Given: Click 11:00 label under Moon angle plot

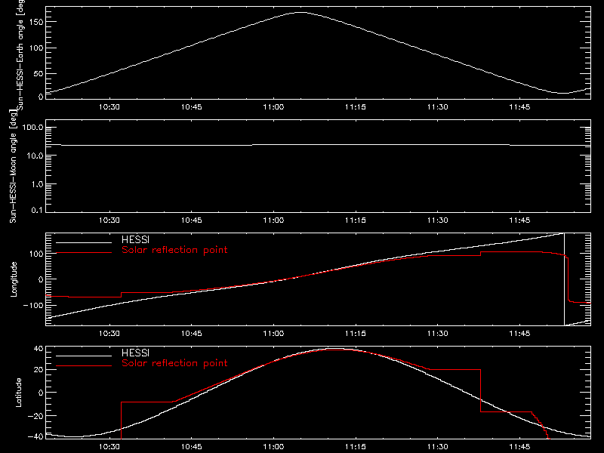Looking at the screenshot, I should [273, 220].
